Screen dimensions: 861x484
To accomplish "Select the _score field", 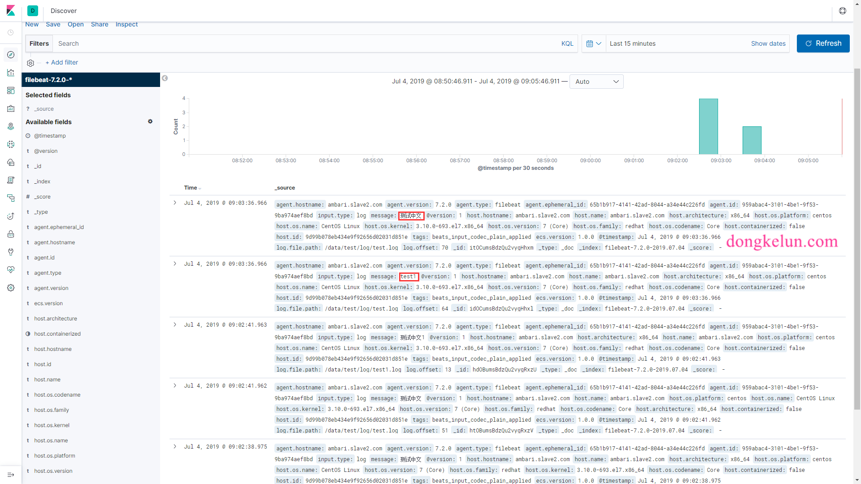I will [x=42, y=197].
